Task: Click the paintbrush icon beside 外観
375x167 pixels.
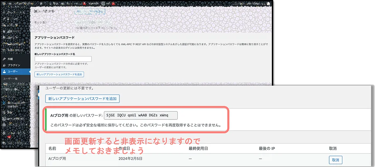Action: tap(4, 59)
